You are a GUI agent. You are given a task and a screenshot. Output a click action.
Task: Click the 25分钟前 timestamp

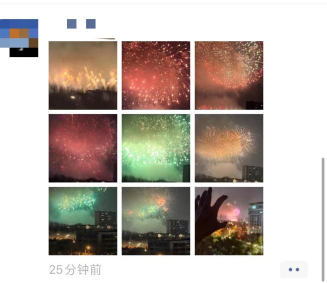coord(75,270)
